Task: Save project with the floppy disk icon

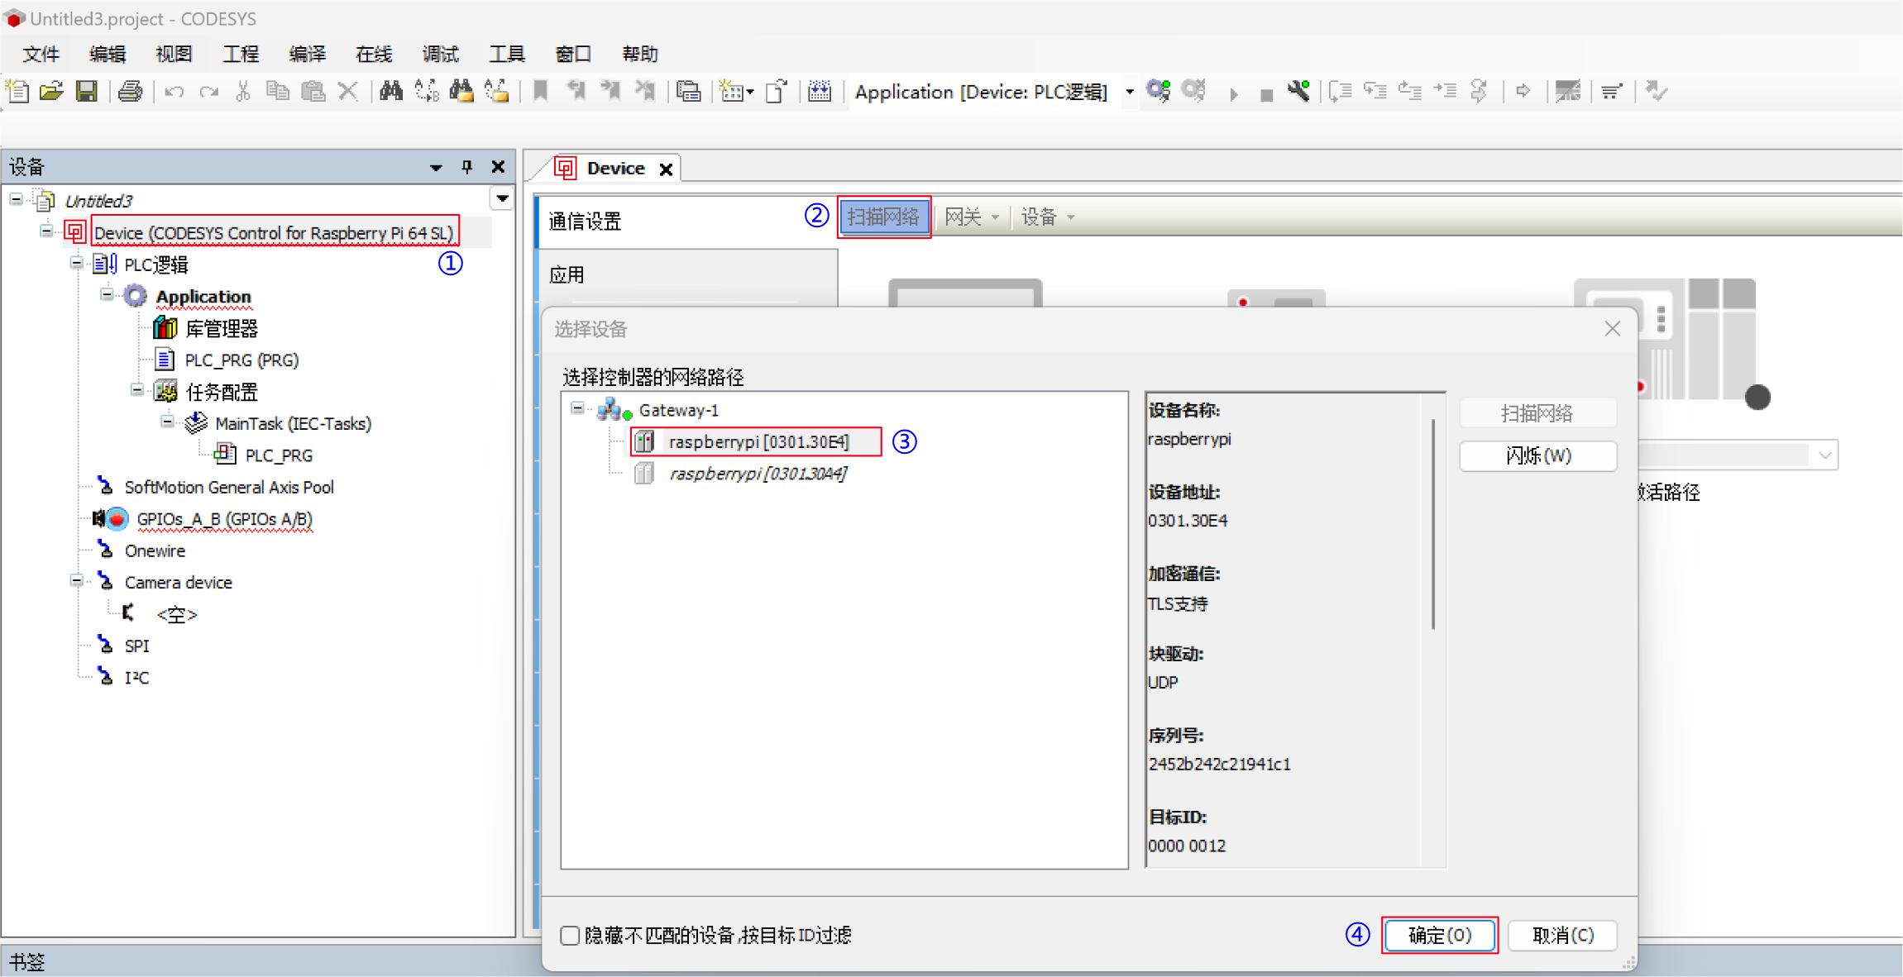Action: point(86,91)
